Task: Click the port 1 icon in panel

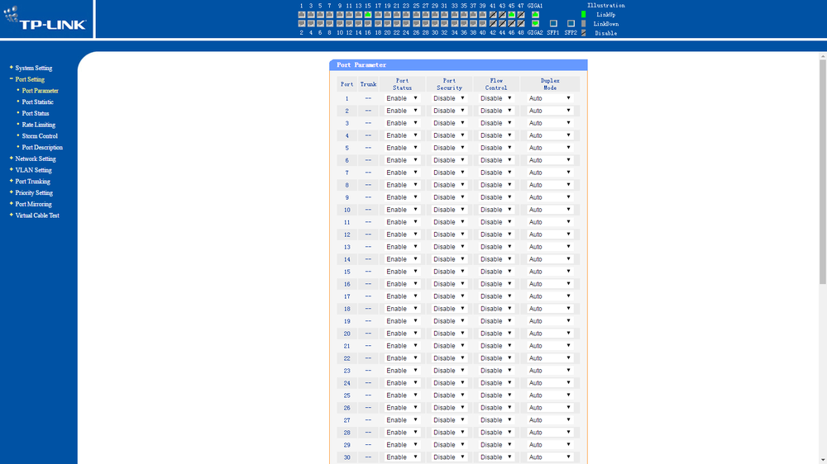Action: 301,15
